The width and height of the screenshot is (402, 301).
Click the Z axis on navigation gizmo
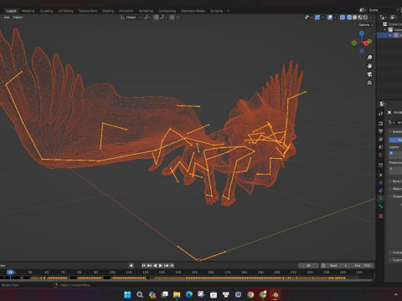362,33
